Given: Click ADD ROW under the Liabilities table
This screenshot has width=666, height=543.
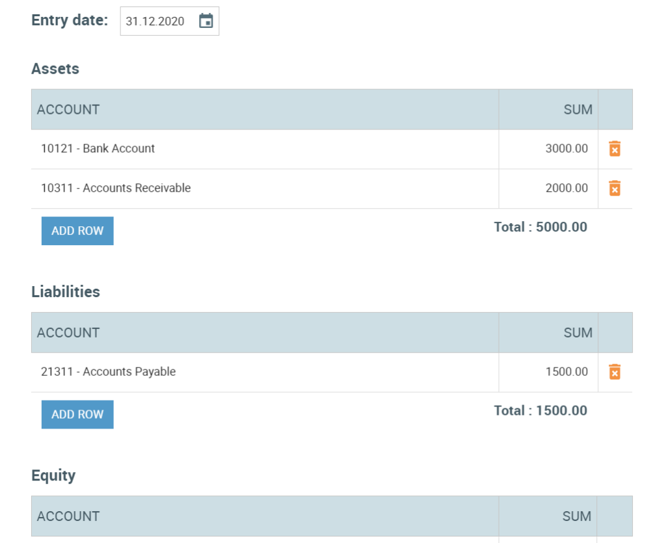Looking at the screenshot, I should (77, 414).
